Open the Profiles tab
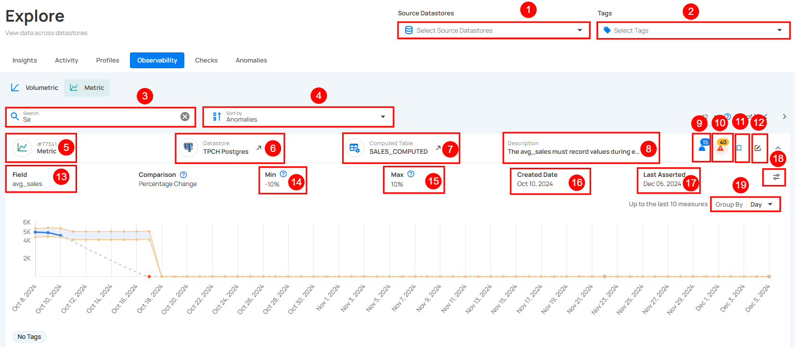The width and height of the screenshot is (795, 347). click(108, 61)
